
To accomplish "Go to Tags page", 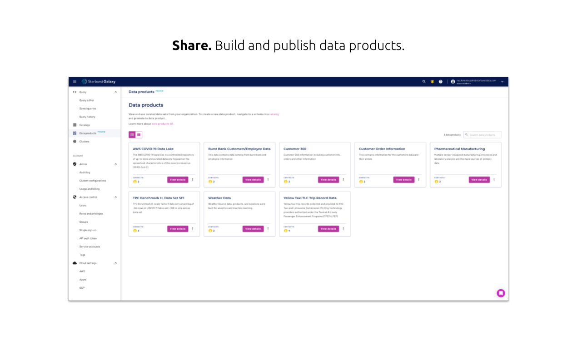I will coord(82,255).
